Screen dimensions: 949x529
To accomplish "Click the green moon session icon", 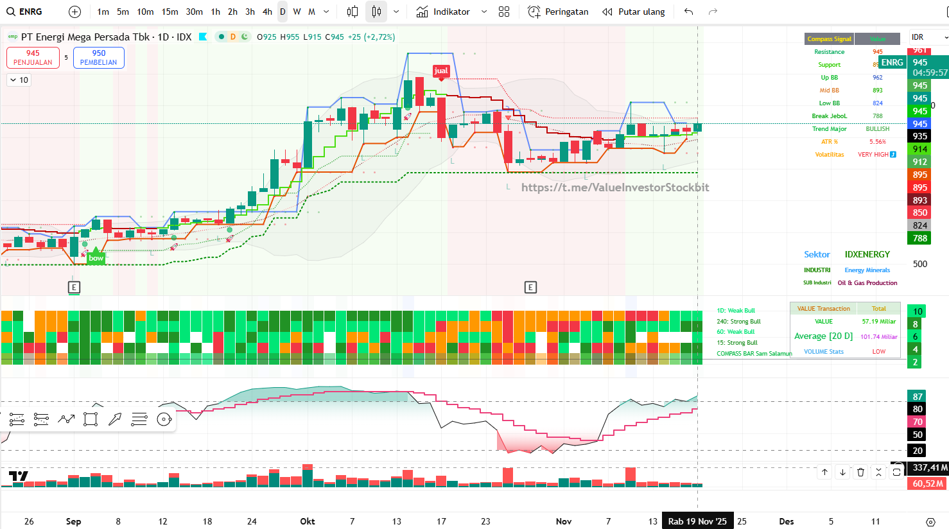I will tap(245, 37).
